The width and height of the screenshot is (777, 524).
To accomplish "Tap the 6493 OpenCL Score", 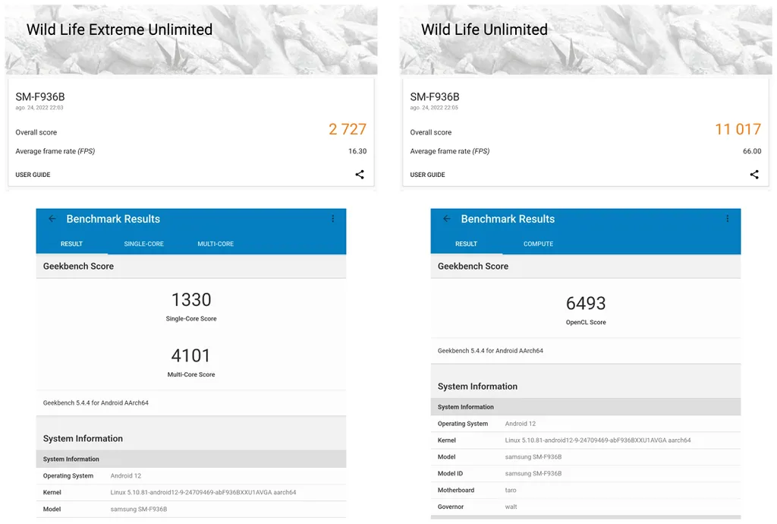I will coord(586,304).
